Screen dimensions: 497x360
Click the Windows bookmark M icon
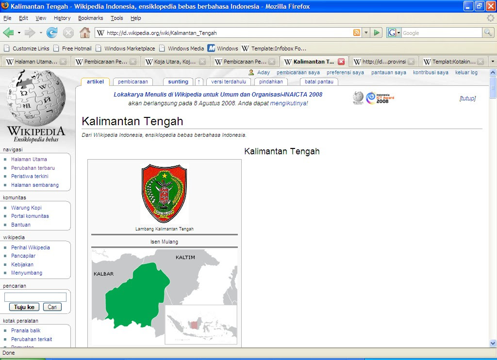[x=211, y=48]
